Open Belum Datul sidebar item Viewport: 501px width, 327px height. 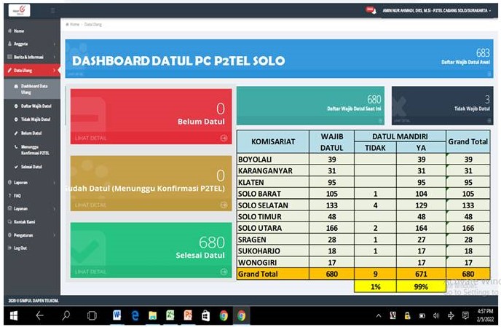coord(28,133)
